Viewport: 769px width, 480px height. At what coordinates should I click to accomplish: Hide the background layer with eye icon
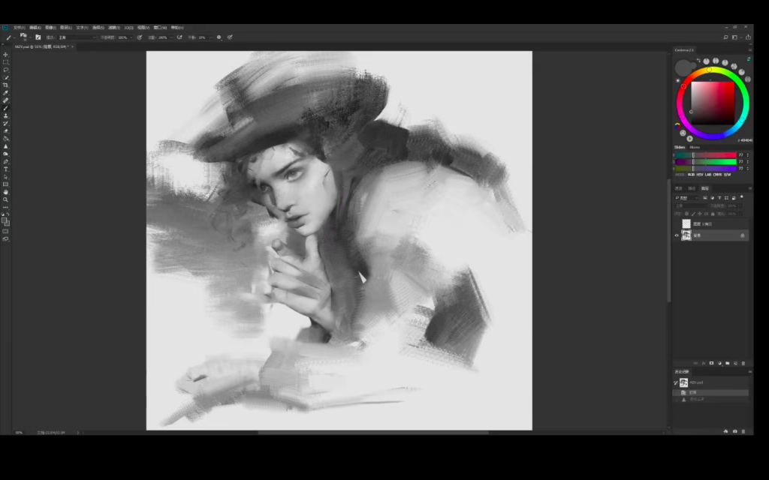click(677, 235)
